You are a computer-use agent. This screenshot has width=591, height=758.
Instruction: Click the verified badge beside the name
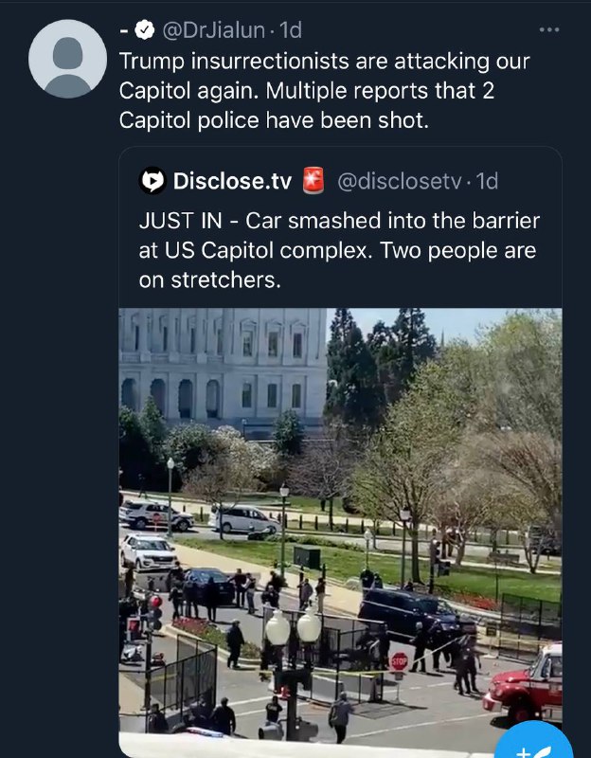(x=145, y=30)
